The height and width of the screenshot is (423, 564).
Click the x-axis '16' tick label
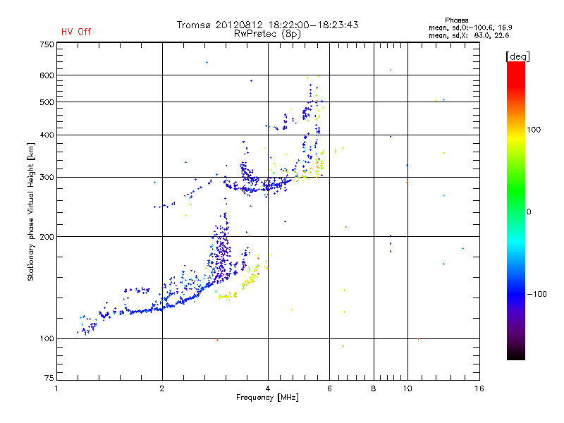pyautogui.click(x=479, y=388)
